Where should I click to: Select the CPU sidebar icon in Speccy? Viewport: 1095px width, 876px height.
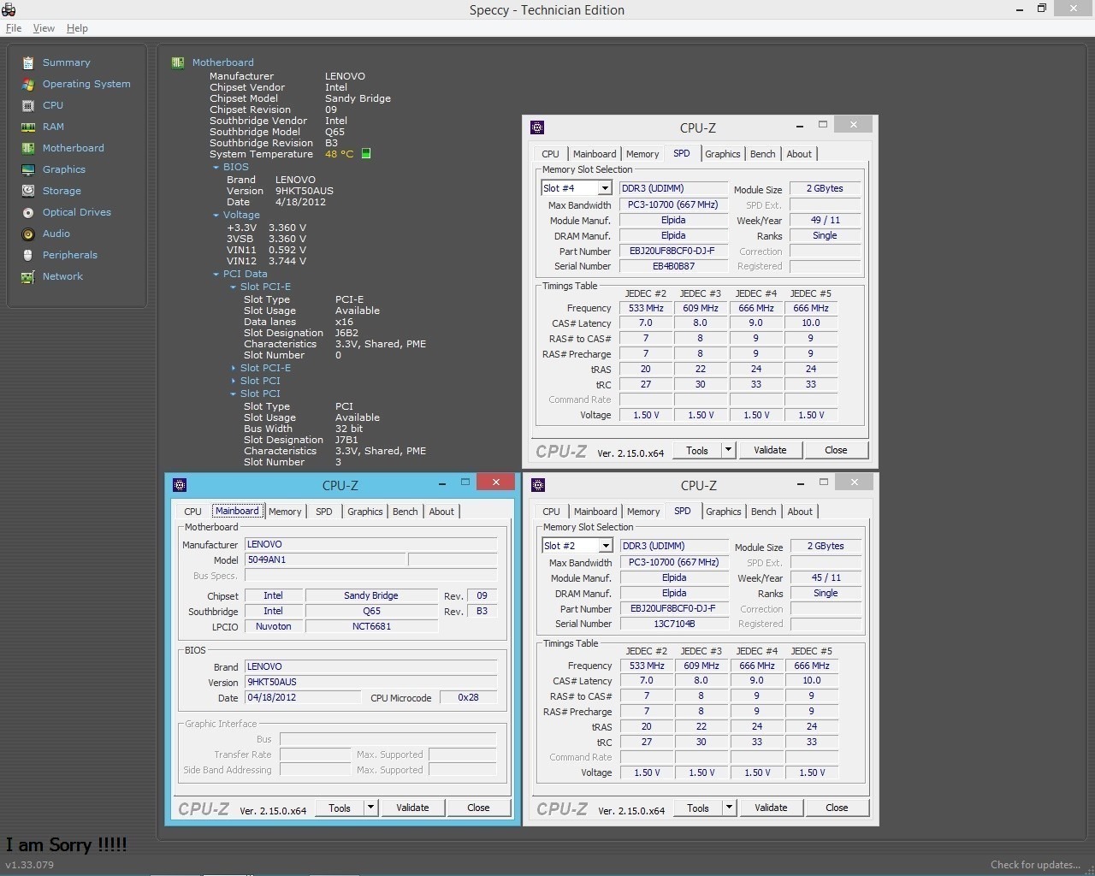point(28,105)
